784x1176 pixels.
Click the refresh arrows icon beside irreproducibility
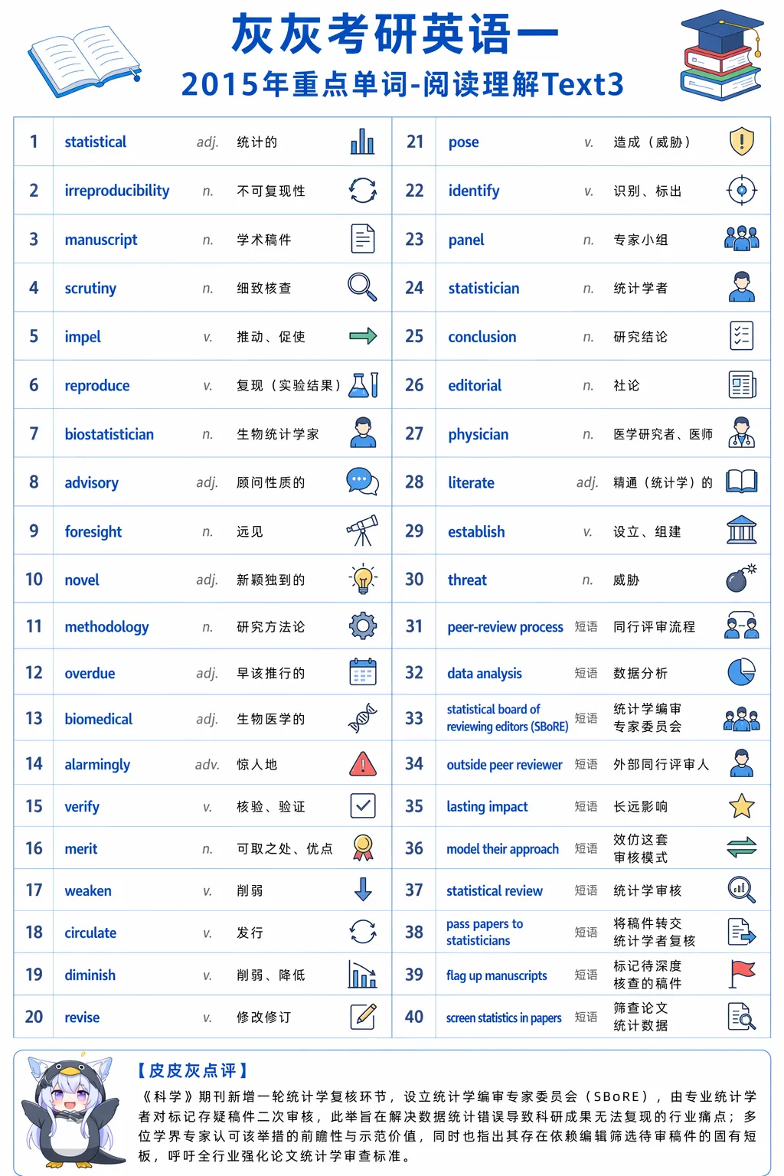click(x=362, y=190)
